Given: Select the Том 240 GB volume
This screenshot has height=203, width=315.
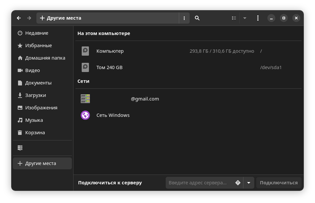Looking at the screenshot, I should 109,67.
